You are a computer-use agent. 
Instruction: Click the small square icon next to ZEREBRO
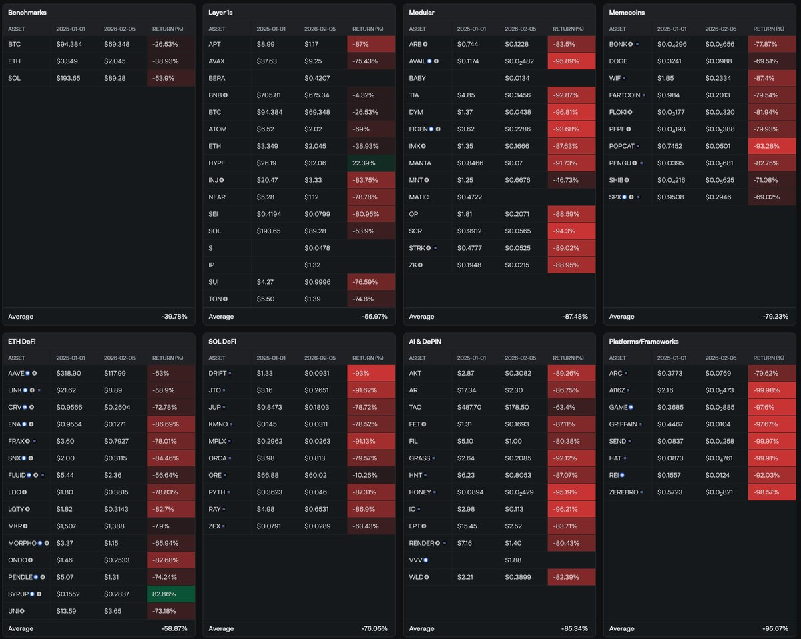click(642, 492)
